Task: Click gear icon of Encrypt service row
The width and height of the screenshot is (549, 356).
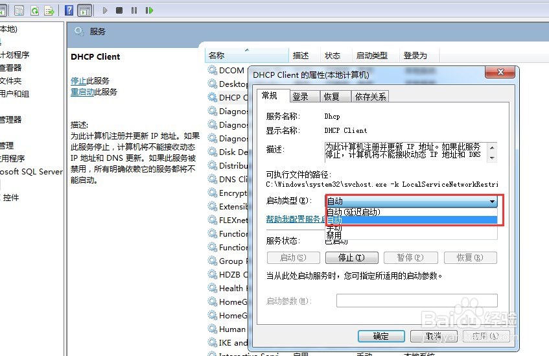Action: (212, 193)
